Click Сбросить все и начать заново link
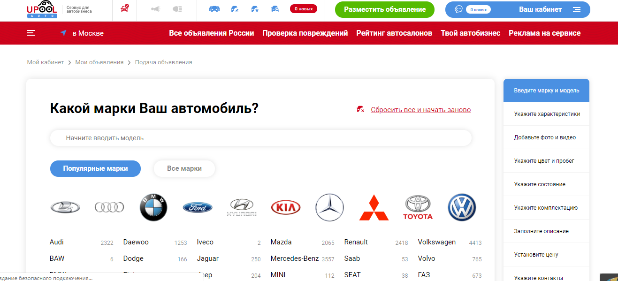Screen dimensions: 618x281 click(420, 110)
